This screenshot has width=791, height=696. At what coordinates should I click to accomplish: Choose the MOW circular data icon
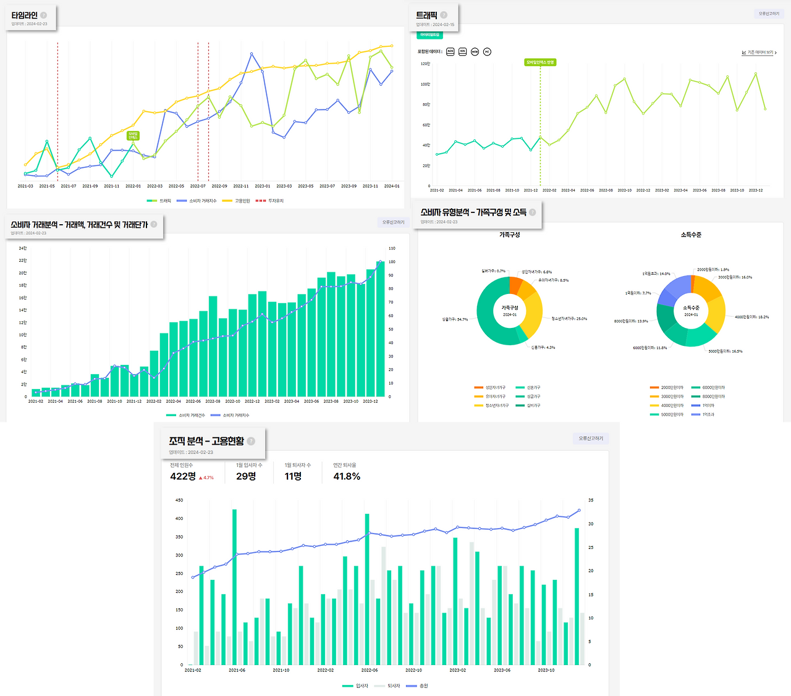coord(475,52)
